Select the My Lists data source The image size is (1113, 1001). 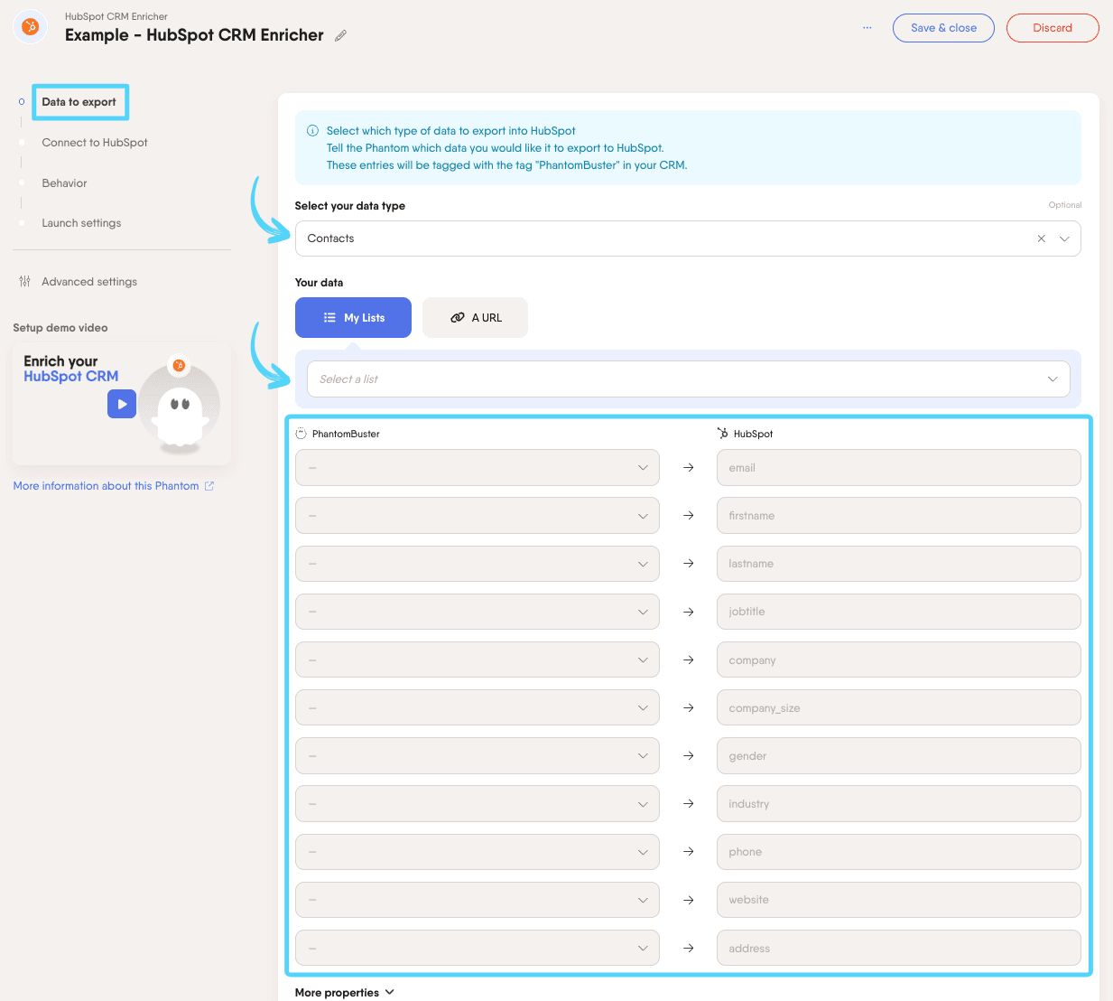tap(353, 318)
